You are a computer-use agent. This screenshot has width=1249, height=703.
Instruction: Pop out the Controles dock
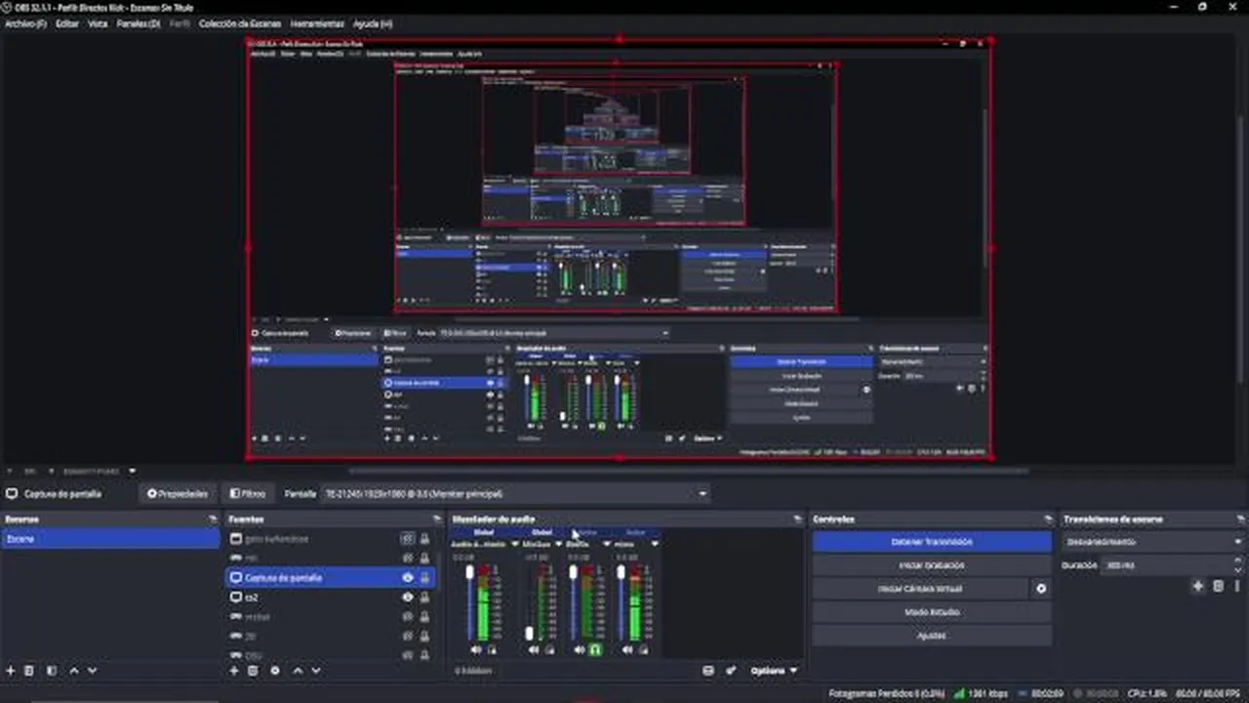coord(1048,519)
